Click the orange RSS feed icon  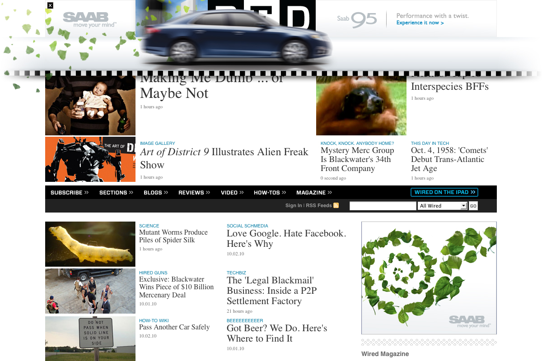click(x=336, y=205)
